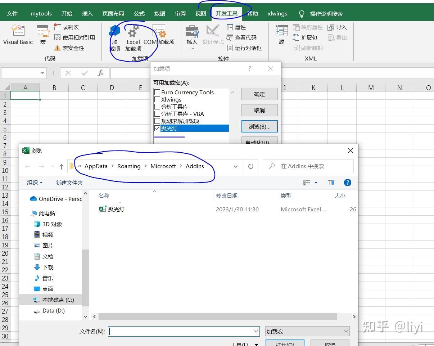Open the view options dropdown in Browse dialog

(x=316, y=183)
